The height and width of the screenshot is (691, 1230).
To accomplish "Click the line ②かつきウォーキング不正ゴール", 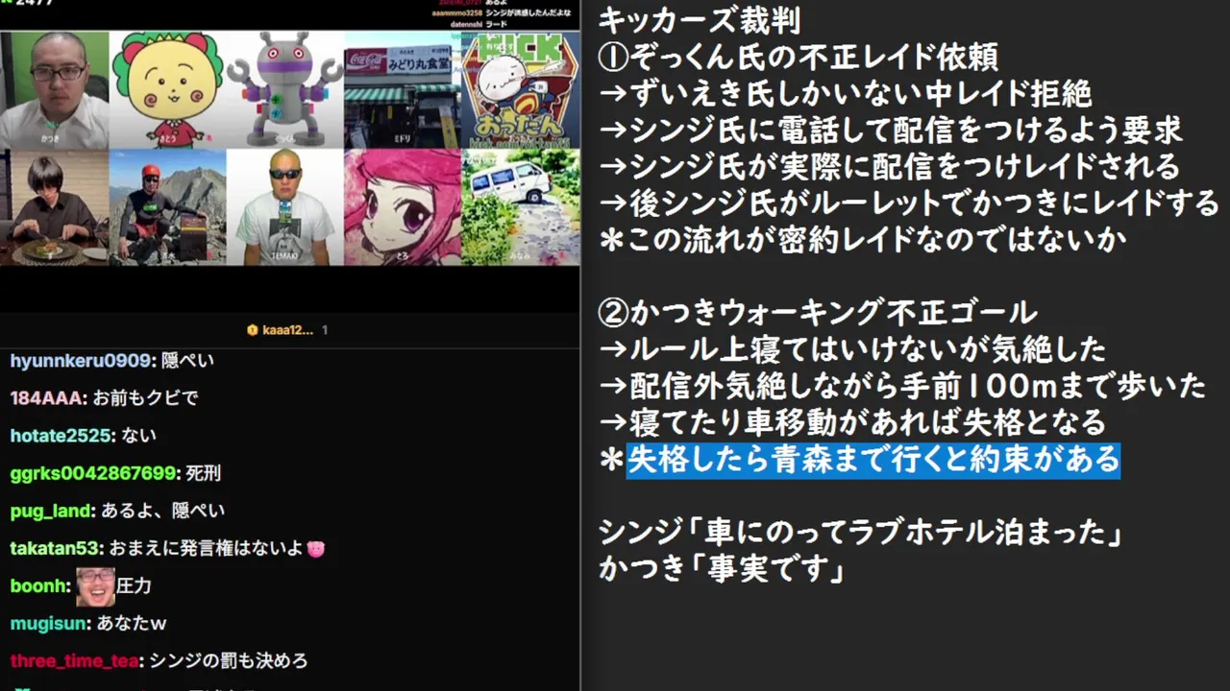I will [x=818, y=313].
